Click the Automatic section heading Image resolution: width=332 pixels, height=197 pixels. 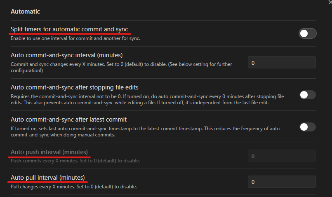[25, 12]
